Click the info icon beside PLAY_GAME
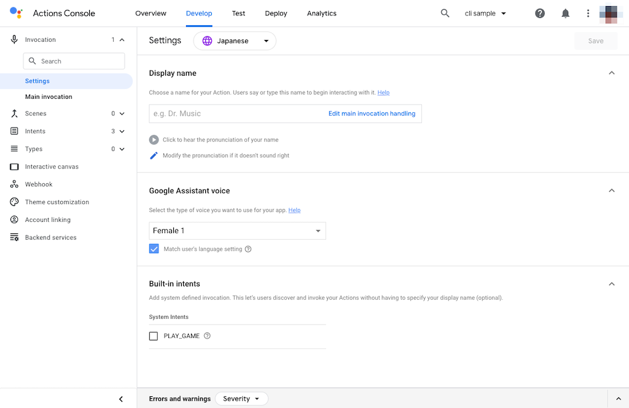This screenshot has width=629, height=408. coord(207,336)
